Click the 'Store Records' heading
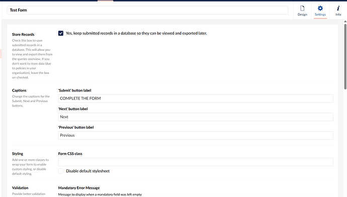Viewport: 347px width, 197px height. (23, 35)
